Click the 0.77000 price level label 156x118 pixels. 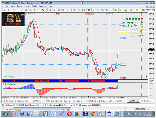pos(123,78)
